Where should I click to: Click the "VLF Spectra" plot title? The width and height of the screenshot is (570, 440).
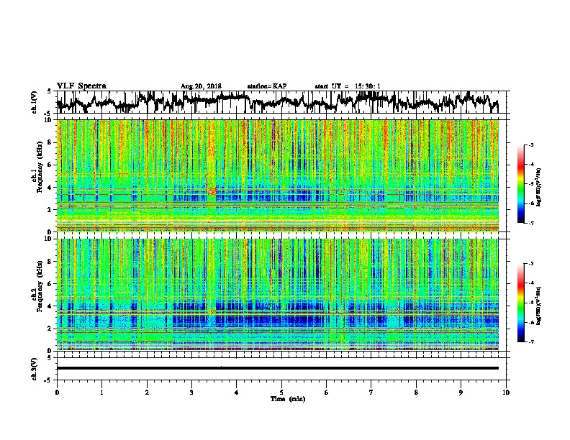(x=81, y=86)
